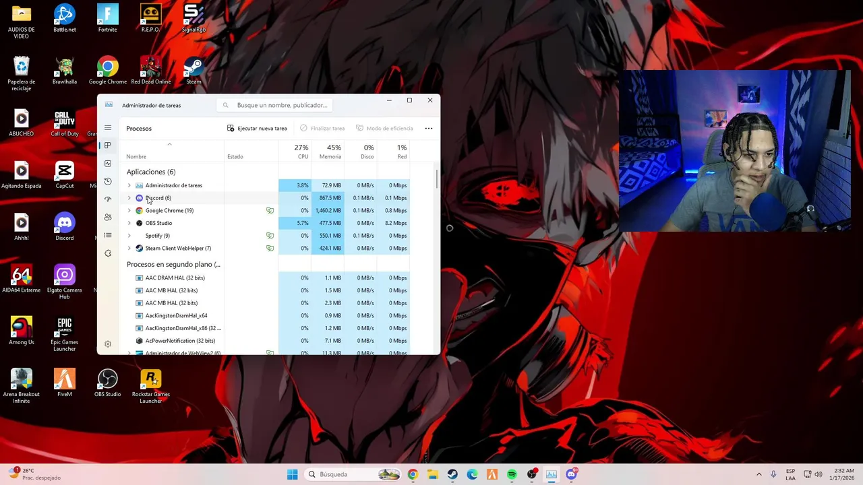Open the Details list icon in sidebar
The image size is (863, 485).
pyautogui.click(x=108, y=235)
